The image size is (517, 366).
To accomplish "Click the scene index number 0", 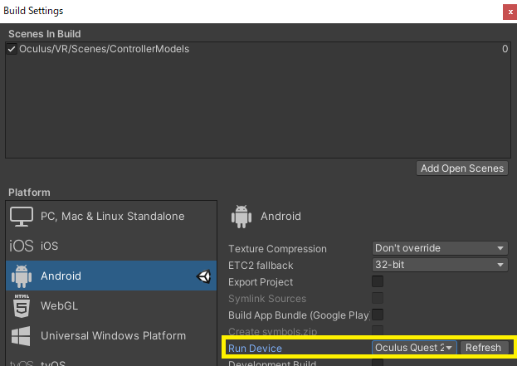I will tap(505, 49).
